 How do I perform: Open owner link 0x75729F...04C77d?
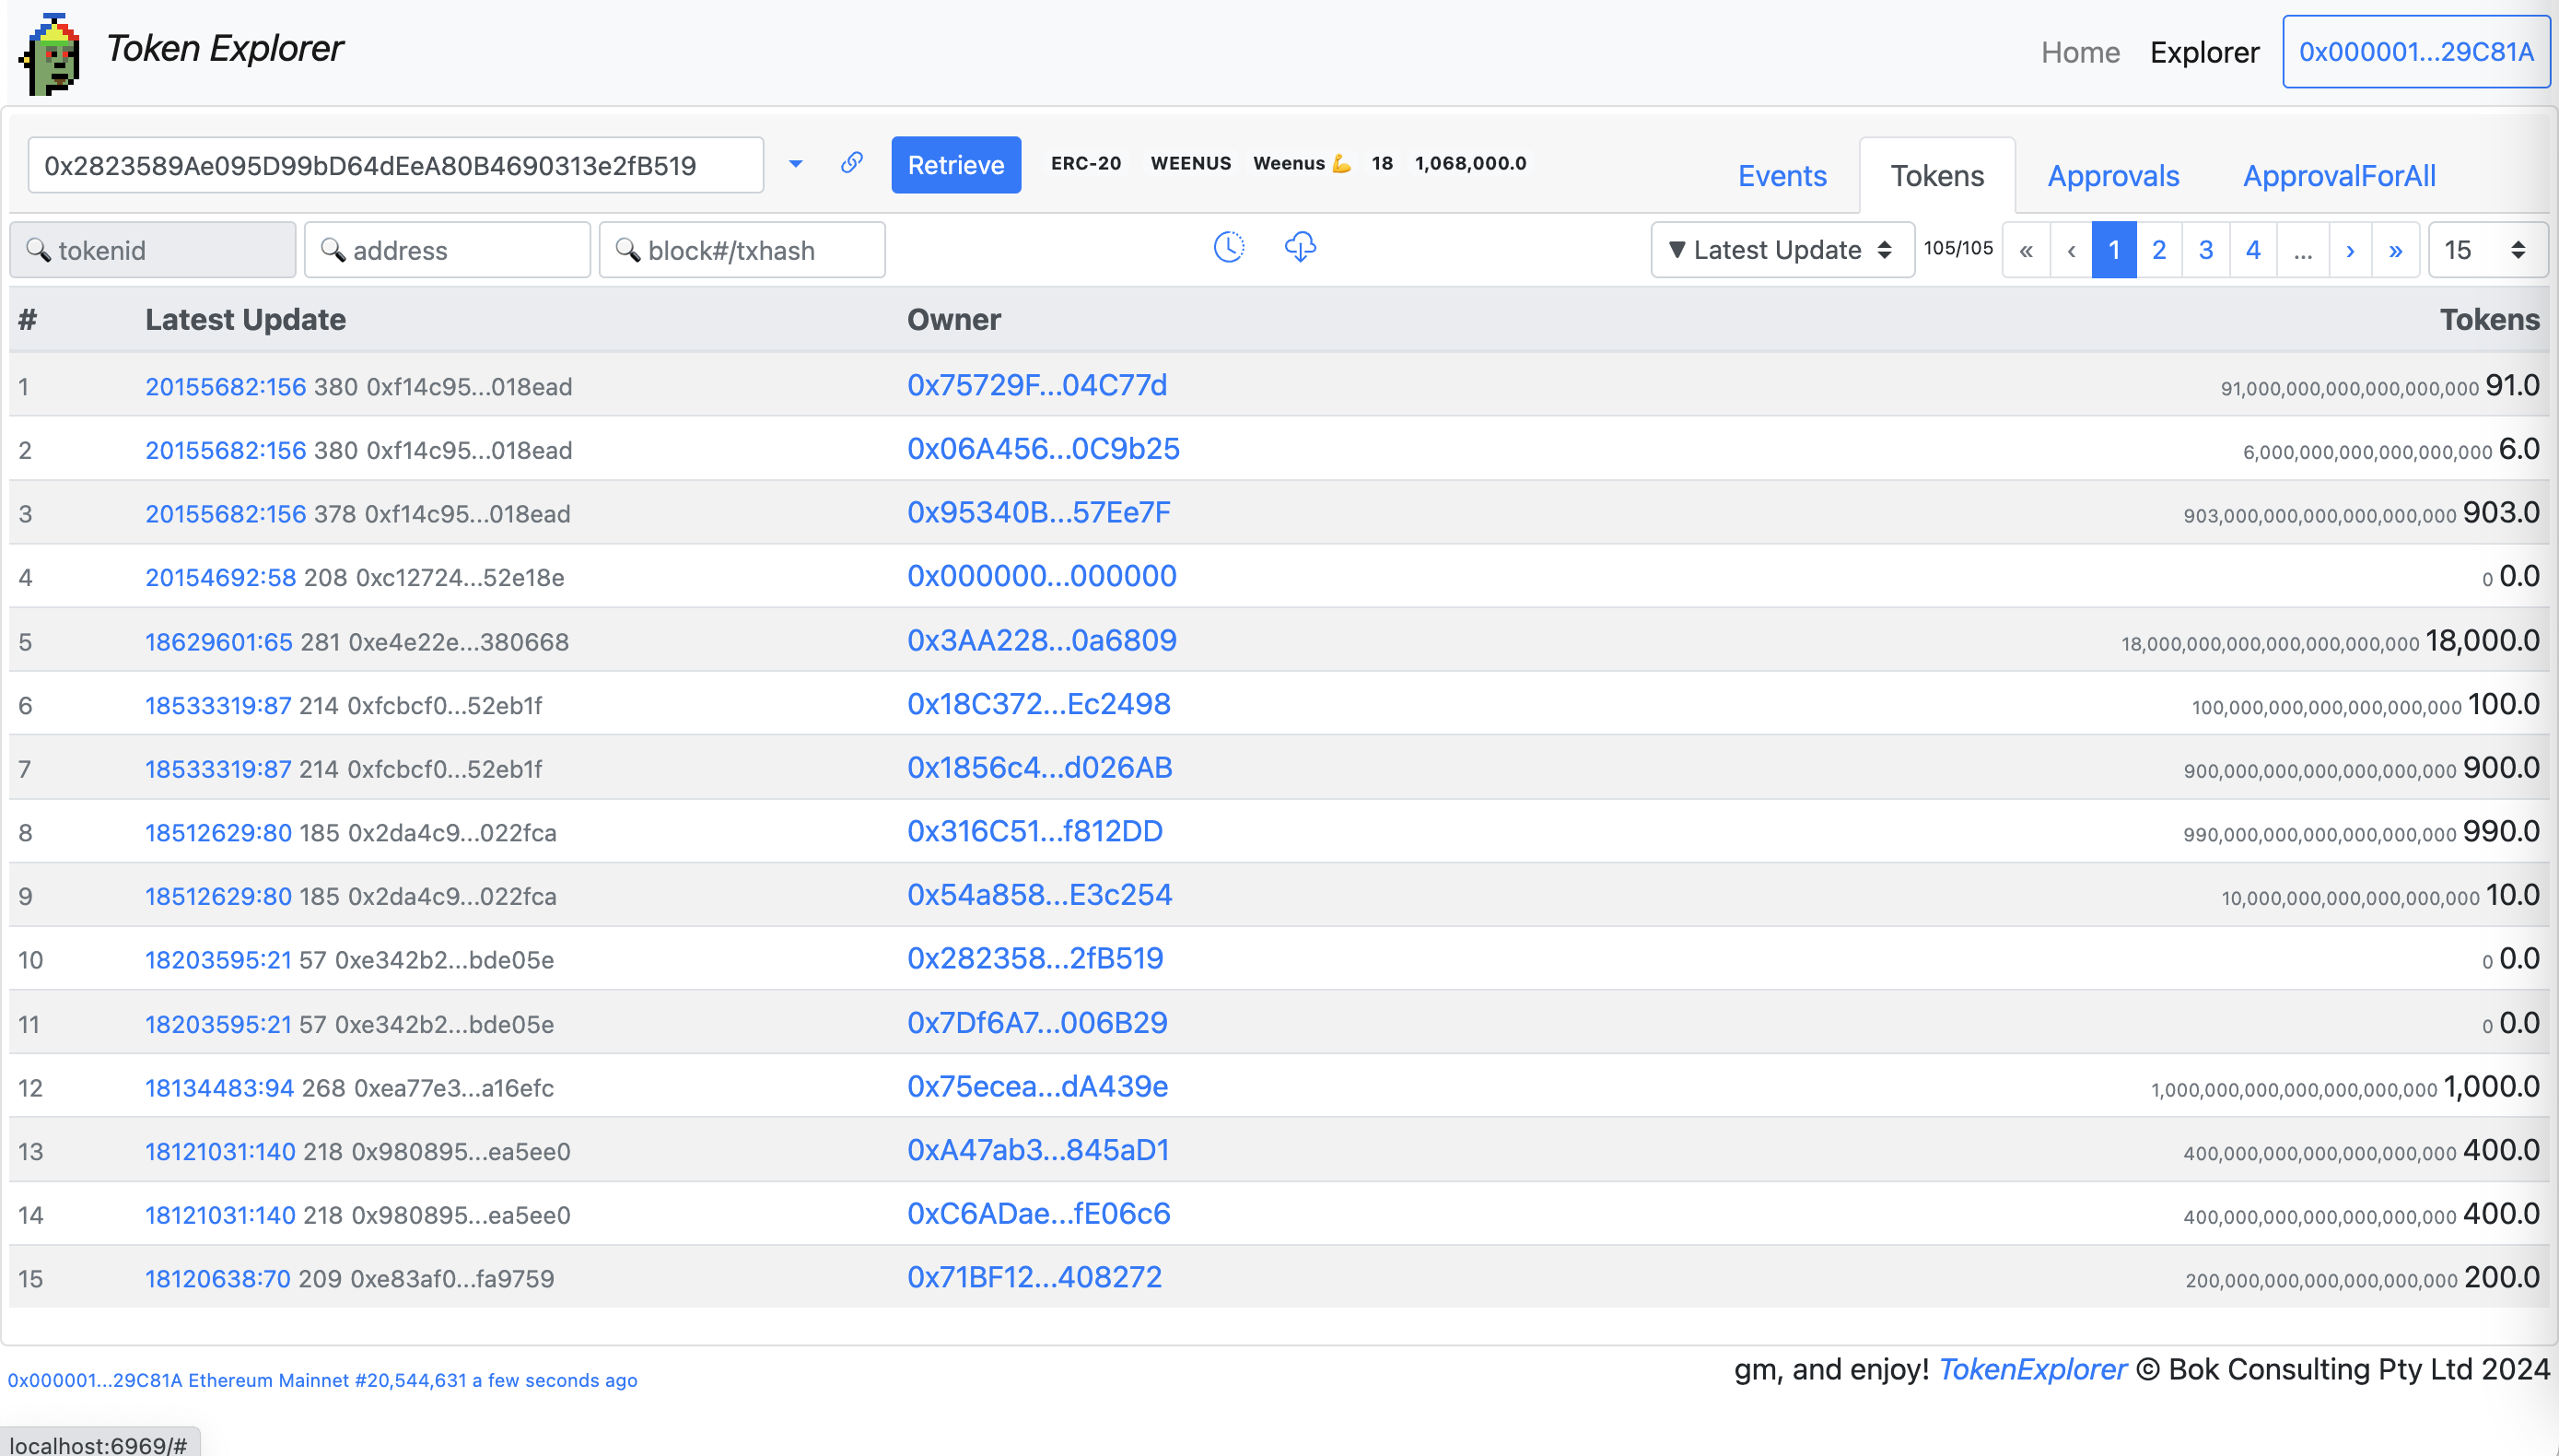point(1036,385)
